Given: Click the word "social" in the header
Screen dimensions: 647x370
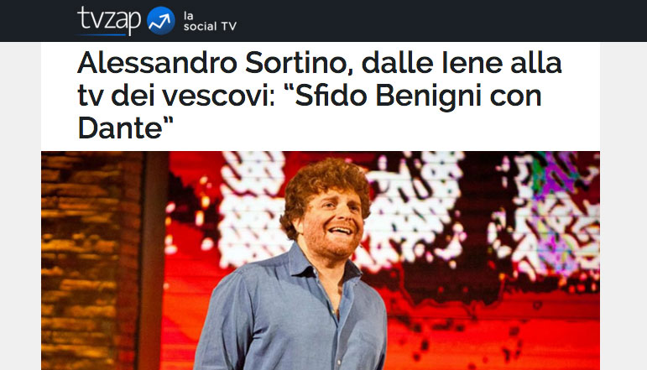Looking at the screenshot, I should coord(200,26).
